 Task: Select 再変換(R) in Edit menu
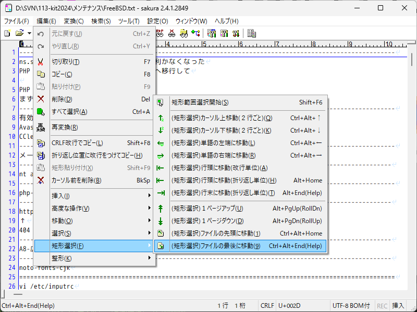(x=95, y=127)
